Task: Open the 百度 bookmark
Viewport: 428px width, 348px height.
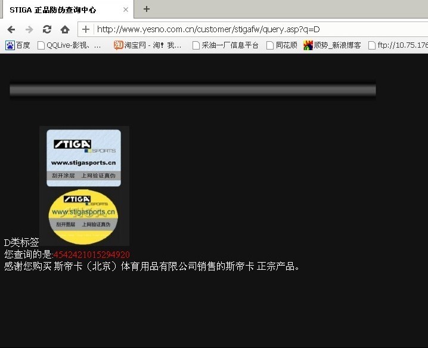Action: pyautogui.click(x=18, y=45)
